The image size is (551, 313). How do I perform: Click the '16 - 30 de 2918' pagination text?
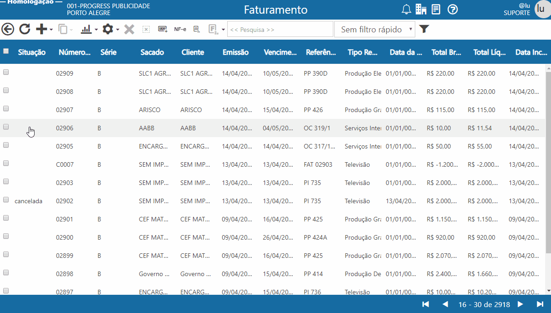[484, 304]
